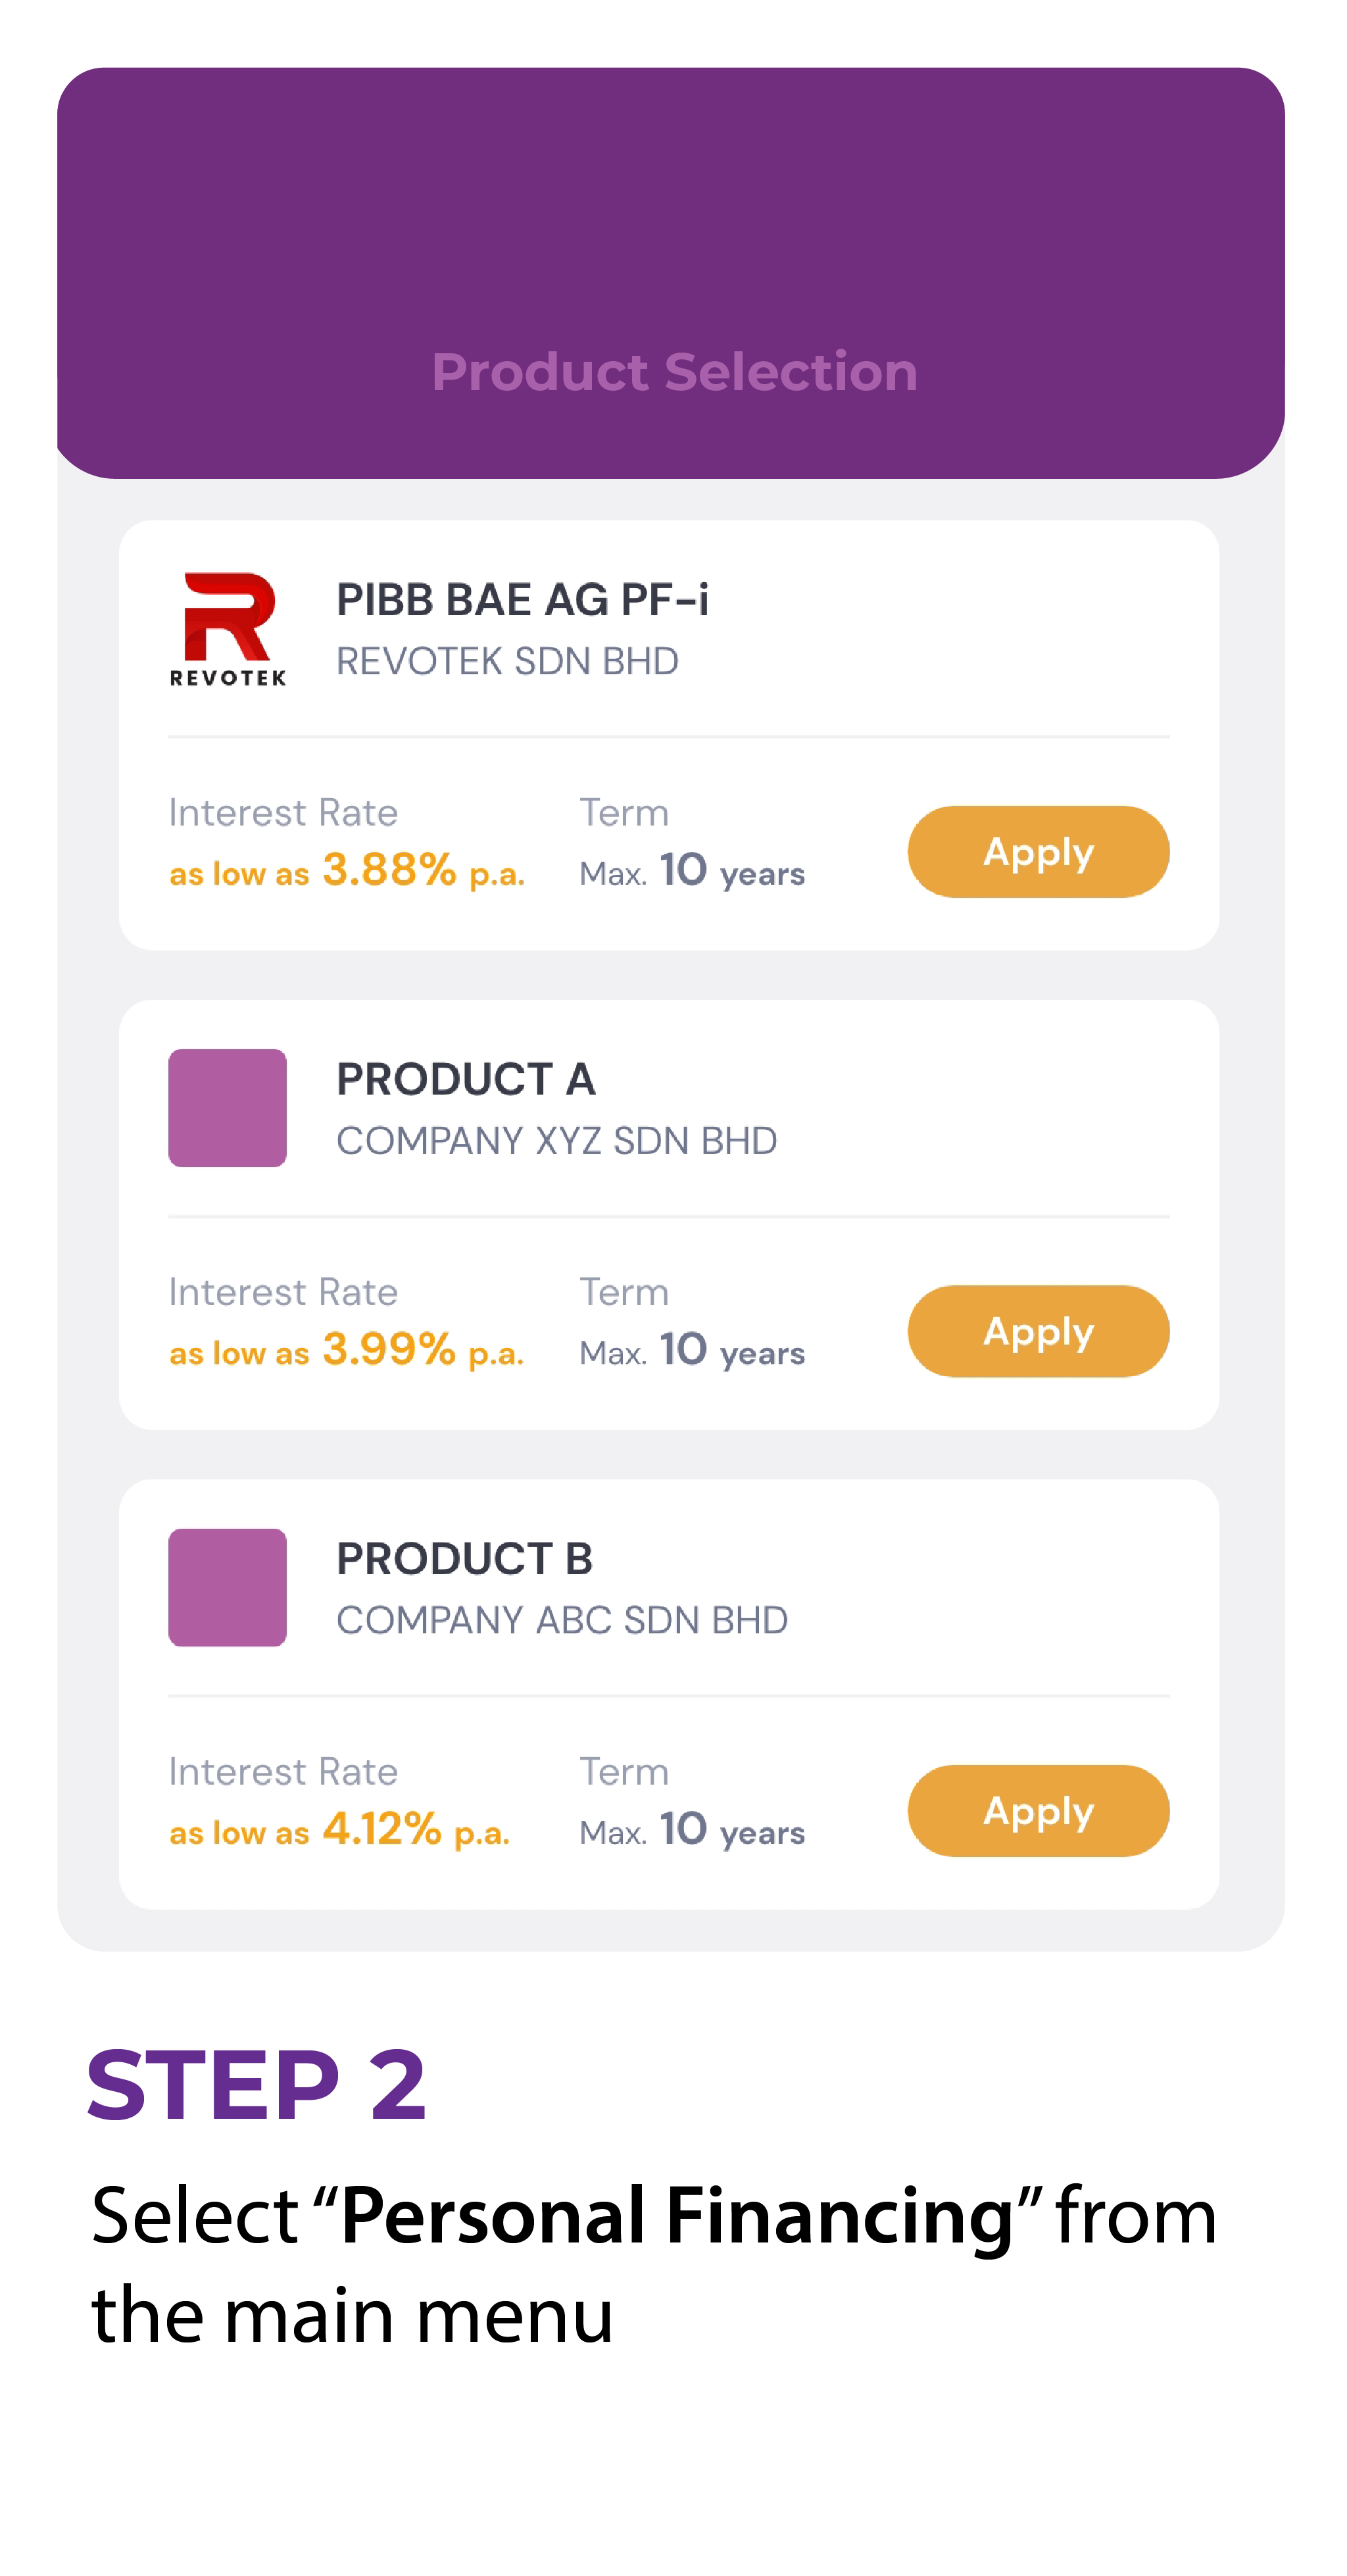
Task: Click Product A purple logo placeholder
Action: coord(227,1108)
